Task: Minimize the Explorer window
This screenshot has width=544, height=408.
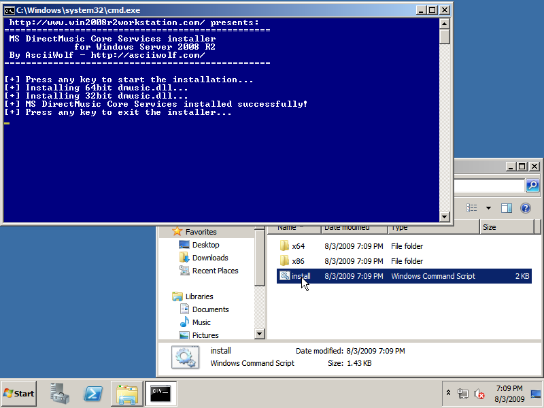Action: (x=510, y=167)
